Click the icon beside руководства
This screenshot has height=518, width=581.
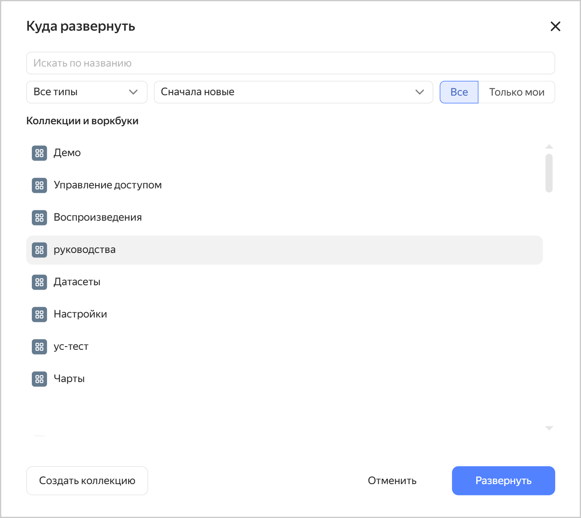39,250
